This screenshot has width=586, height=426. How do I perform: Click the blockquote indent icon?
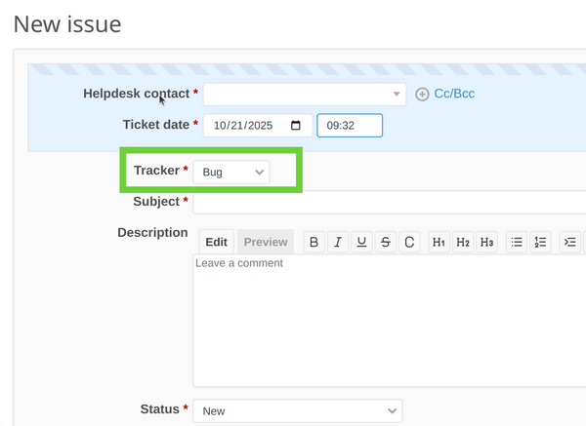(571, 242)
